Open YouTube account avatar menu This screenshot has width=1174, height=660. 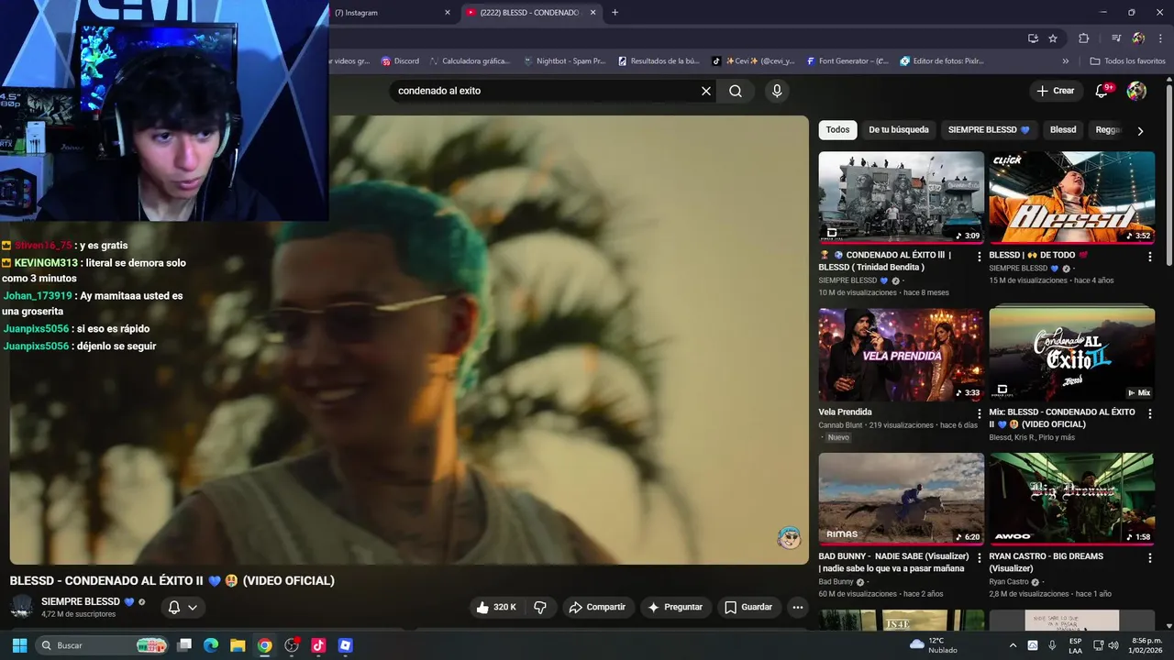coord(1136,91)
